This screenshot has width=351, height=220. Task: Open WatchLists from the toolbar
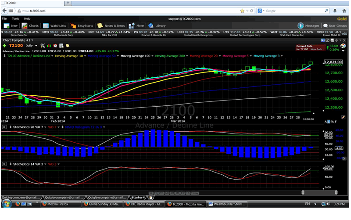54,25
